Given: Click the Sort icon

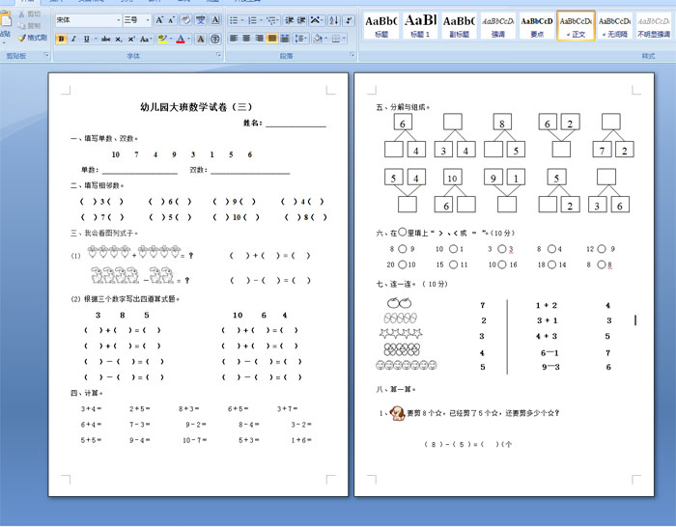Looking at the screenshot, I should pyautogui.click(x=334, y=20).
